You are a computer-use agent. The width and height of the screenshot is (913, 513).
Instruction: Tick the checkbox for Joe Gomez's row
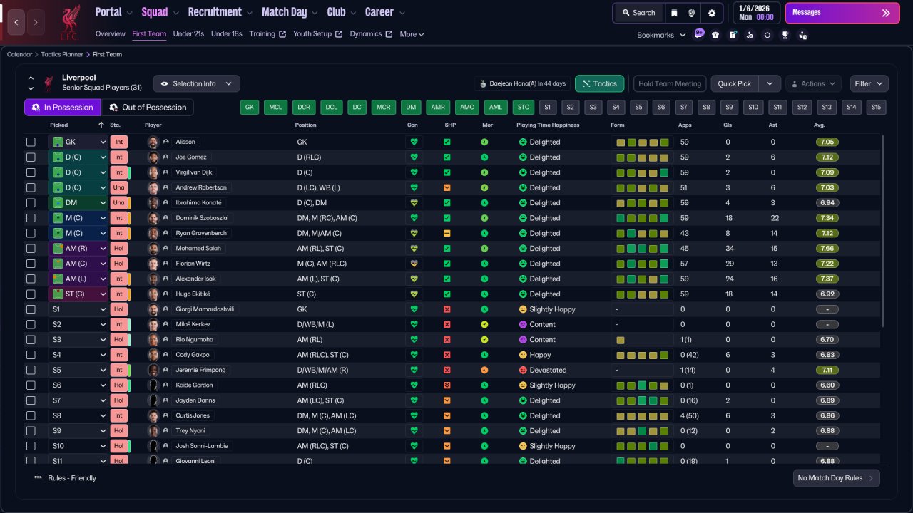pos(31,157)
